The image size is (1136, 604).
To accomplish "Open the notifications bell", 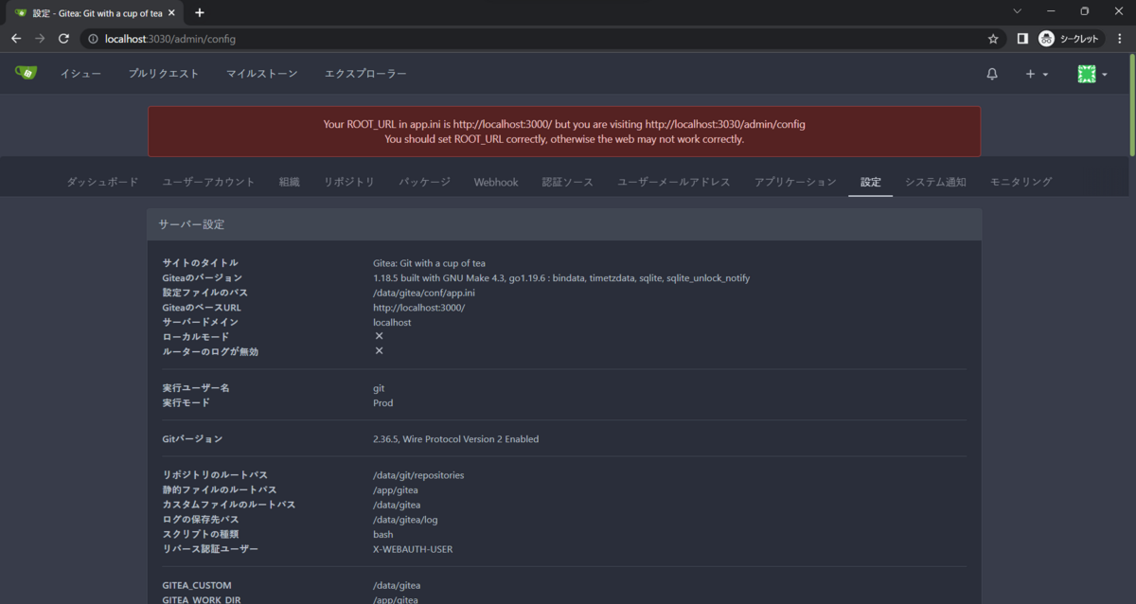I will (x=992, y=74).
